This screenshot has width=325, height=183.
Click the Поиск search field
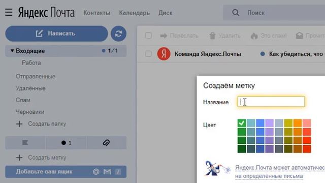tap(274, 13)
